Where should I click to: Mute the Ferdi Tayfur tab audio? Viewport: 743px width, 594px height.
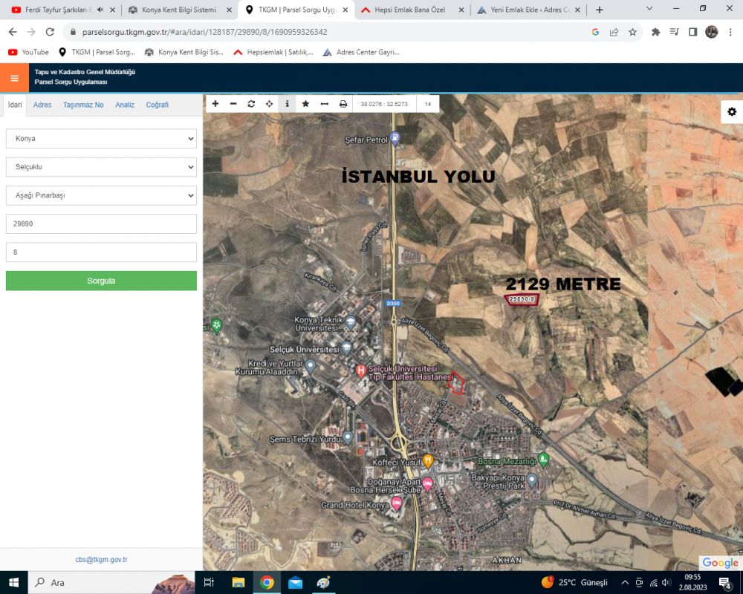click(x=100, y=10)
